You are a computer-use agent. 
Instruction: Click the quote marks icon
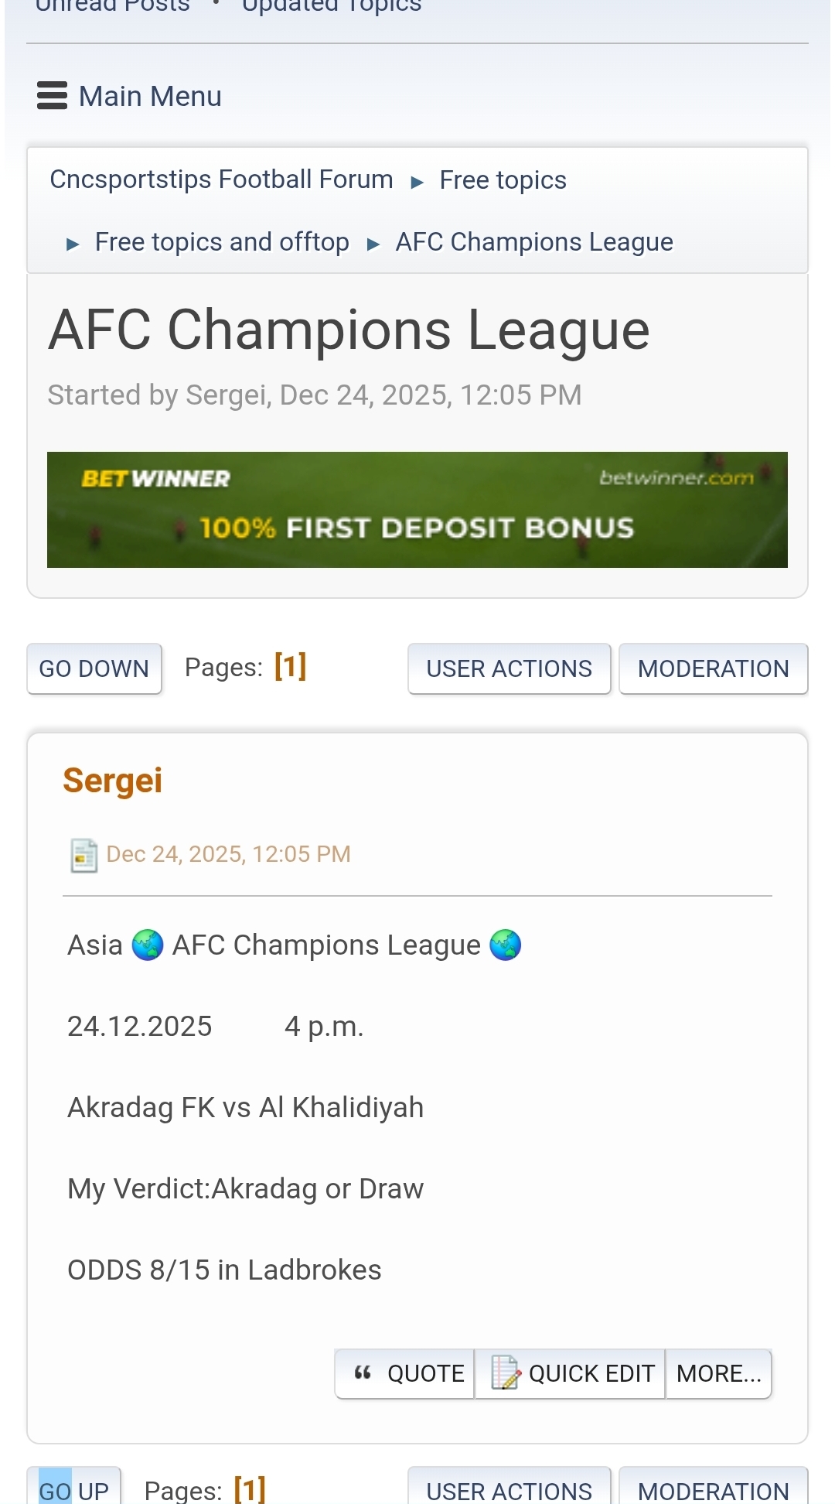[x=363, y=1373]
